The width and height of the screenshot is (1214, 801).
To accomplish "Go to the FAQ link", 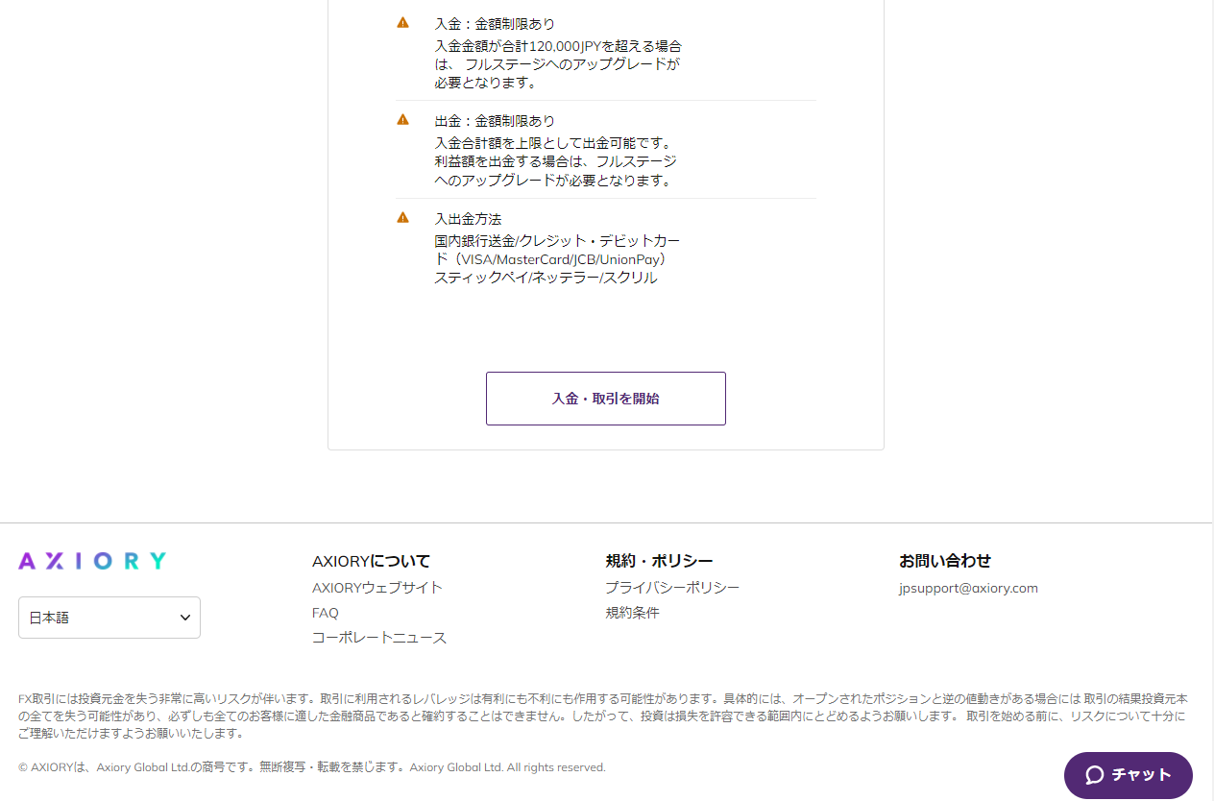I will click(326, 613).
